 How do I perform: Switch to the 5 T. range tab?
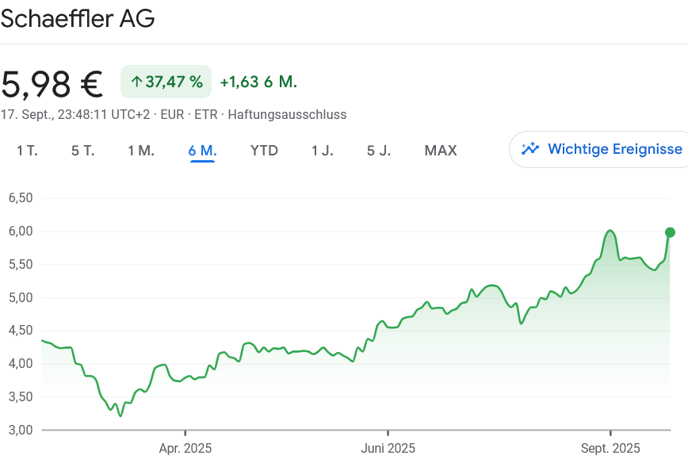[x=82, y=151]
